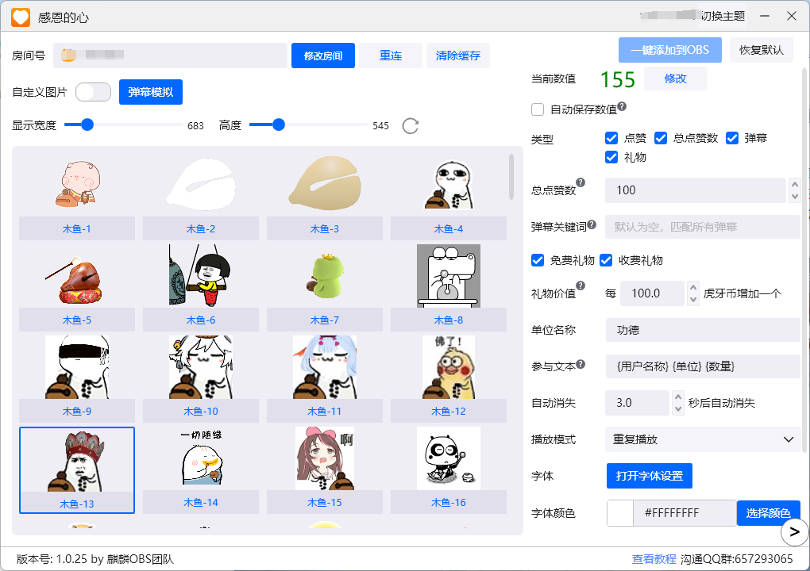Toggle the 自定义图片 switch
Image resolution: width=810 pixels, height=571 pixels.
(x=94, y=92)
